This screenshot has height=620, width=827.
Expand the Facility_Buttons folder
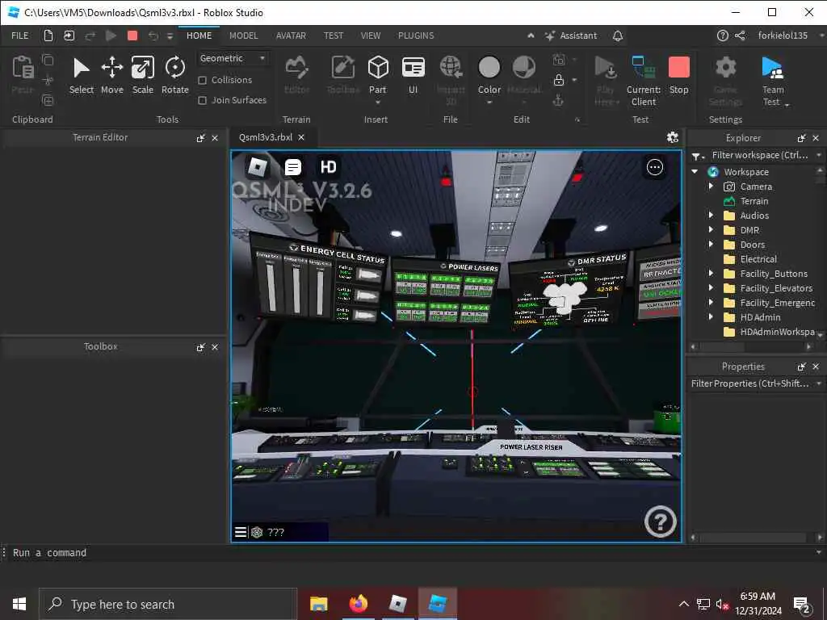pos(711,273)
